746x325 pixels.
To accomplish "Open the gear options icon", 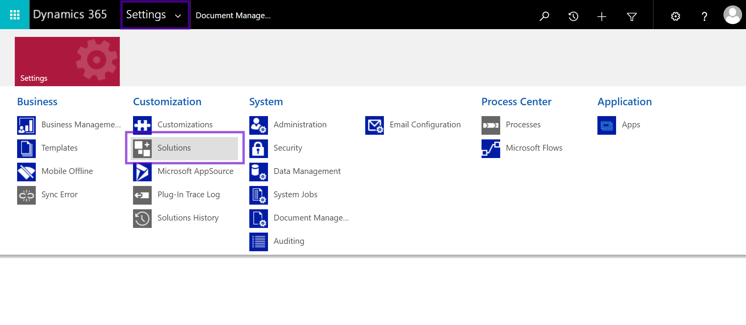I will pos(676,16).
